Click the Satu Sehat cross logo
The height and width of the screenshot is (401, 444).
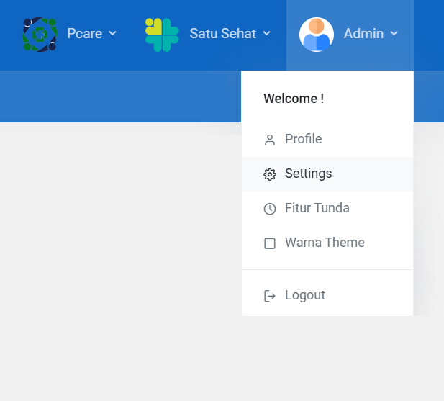[x=162, y=35]
